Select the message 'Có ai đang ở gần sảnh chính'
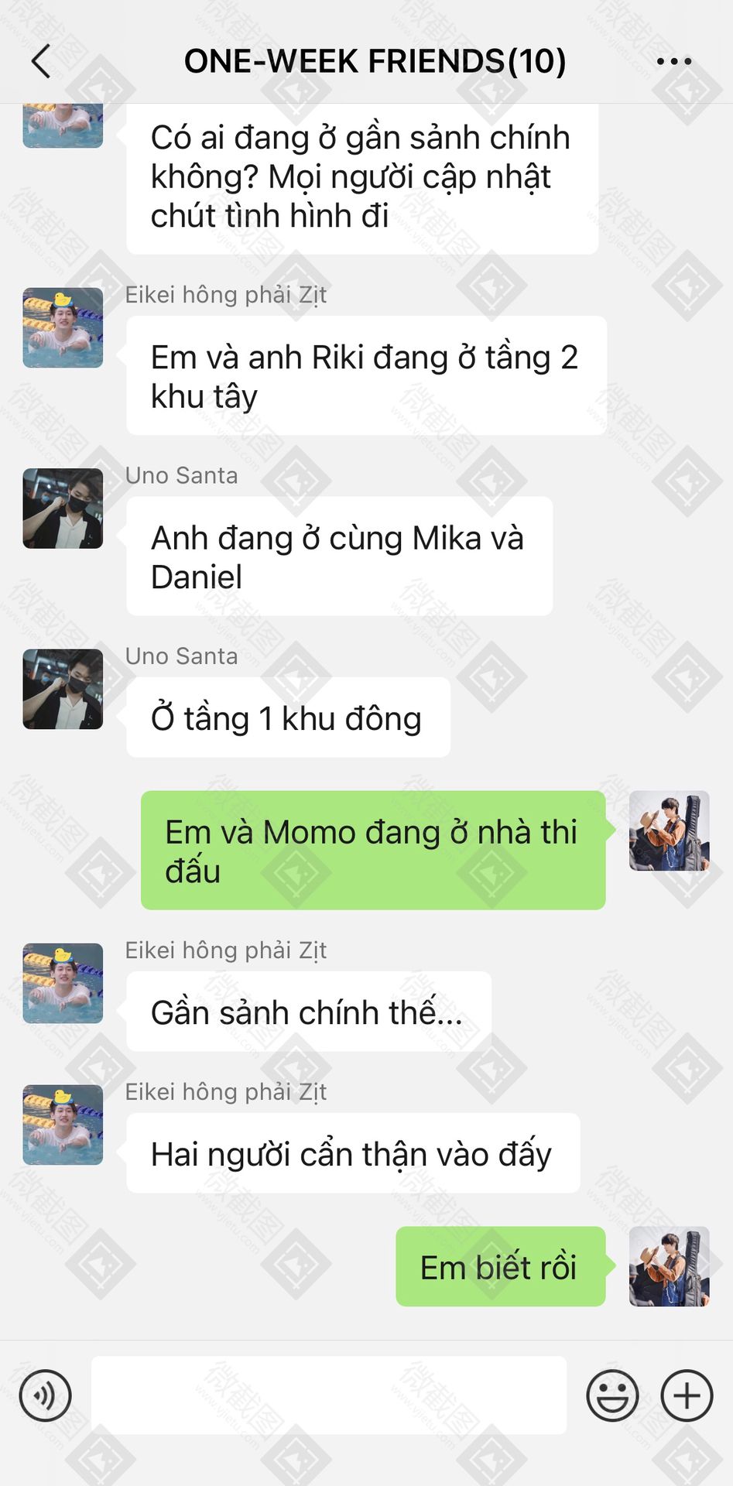Image resolution: width=733 pixels, height=1486 pixels. click(x=362, y=178)
